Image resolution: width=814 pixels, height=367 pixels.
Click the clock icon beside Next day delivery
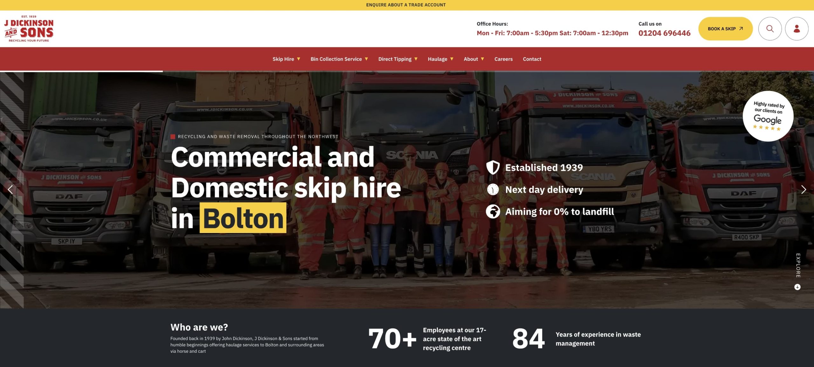493,189
